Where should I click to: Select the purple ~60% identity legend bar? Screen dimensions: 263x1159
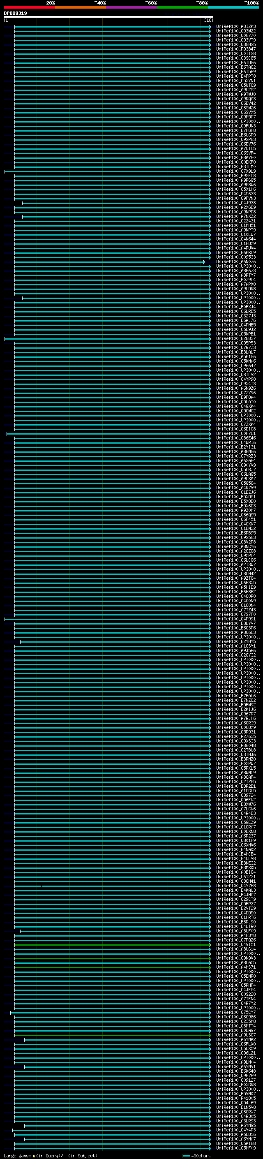[132, 7]
